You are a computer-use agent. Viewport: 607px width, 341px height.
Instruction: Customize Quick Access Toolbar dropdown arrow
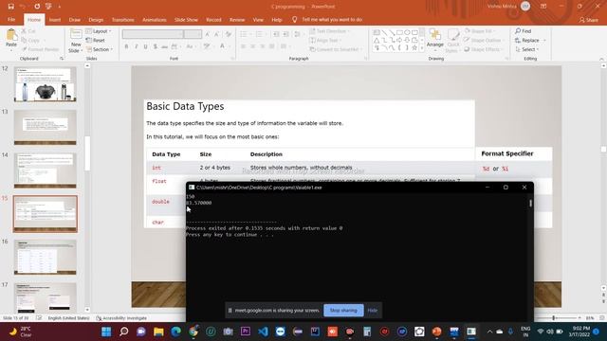tap(59, 7)
